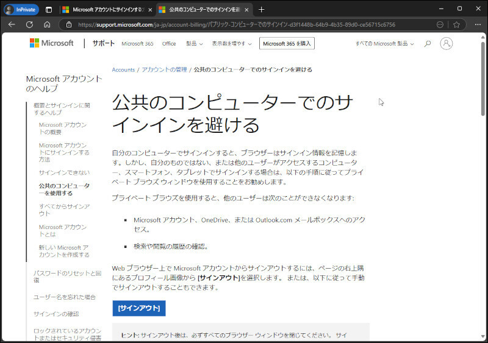
Task: Open the サポート header link
Action: [103, 43]
